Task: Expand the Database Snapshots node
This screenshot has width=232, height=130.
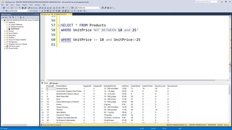Action: [x=7, y=27]
